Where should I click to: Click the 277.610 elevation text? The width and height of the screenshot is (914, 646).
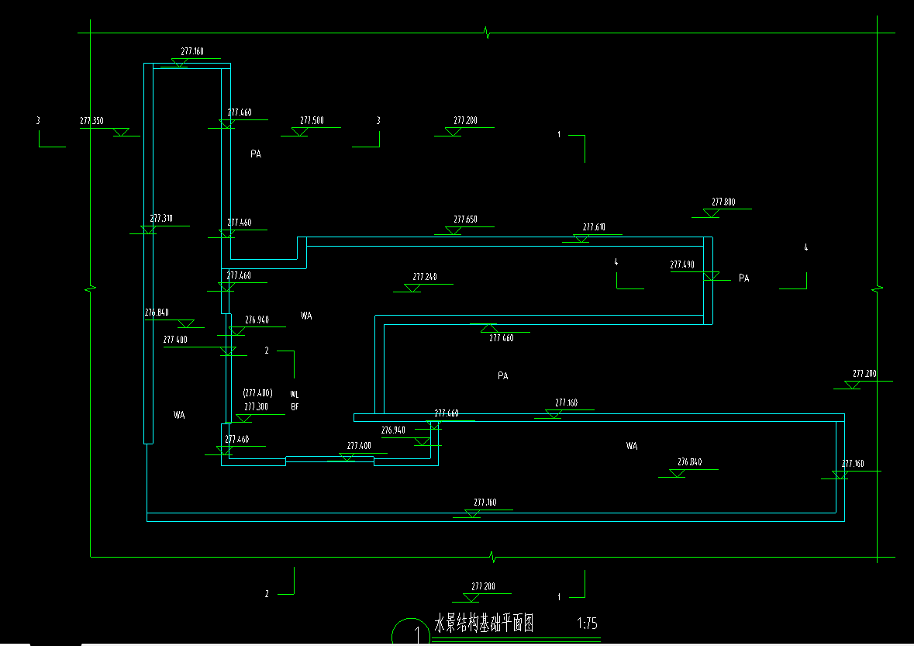[594, 226]
